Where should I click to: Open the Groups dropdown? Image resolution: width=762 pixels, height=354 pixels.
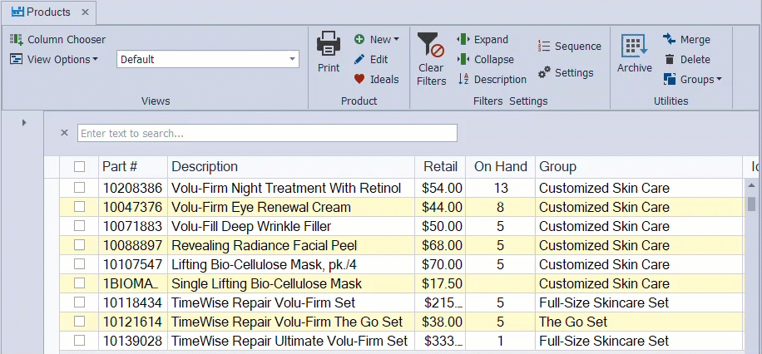pos(692,79)
